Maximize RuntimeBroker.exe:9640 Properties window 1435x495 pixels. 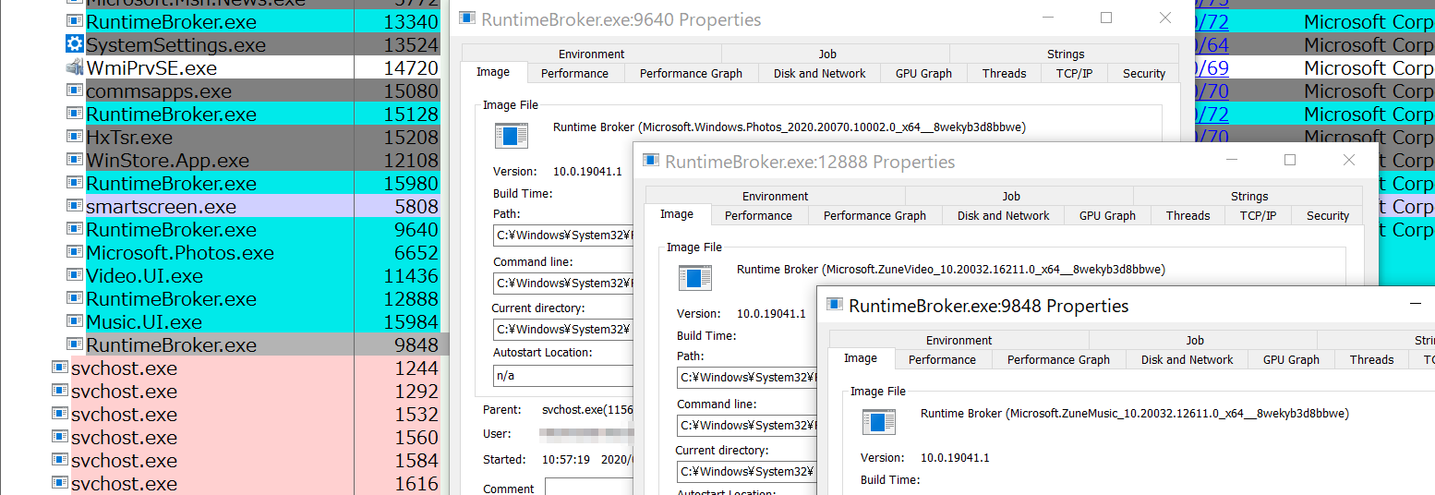pos(1106,18)
